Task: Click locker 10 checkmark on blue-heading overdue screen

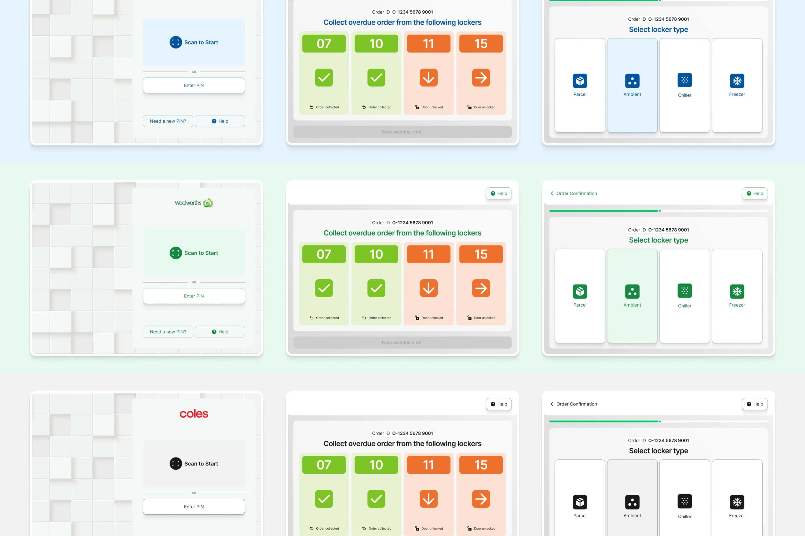Action: [x=376, y=78]
